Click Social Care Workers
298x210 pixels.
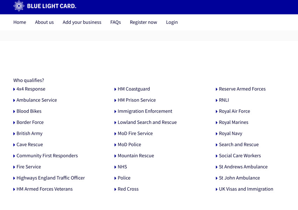pos(240,156)
